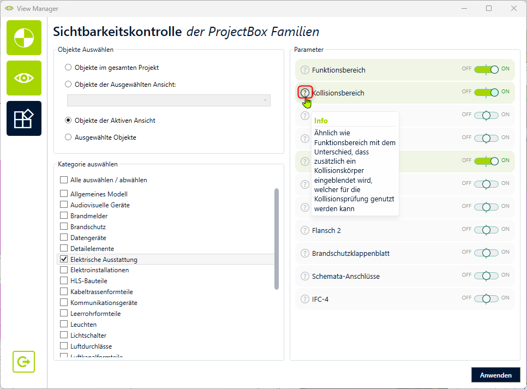Show info help for Brandschutzklappenblatt
The image size is (527, 389).
tap(305, 253)
